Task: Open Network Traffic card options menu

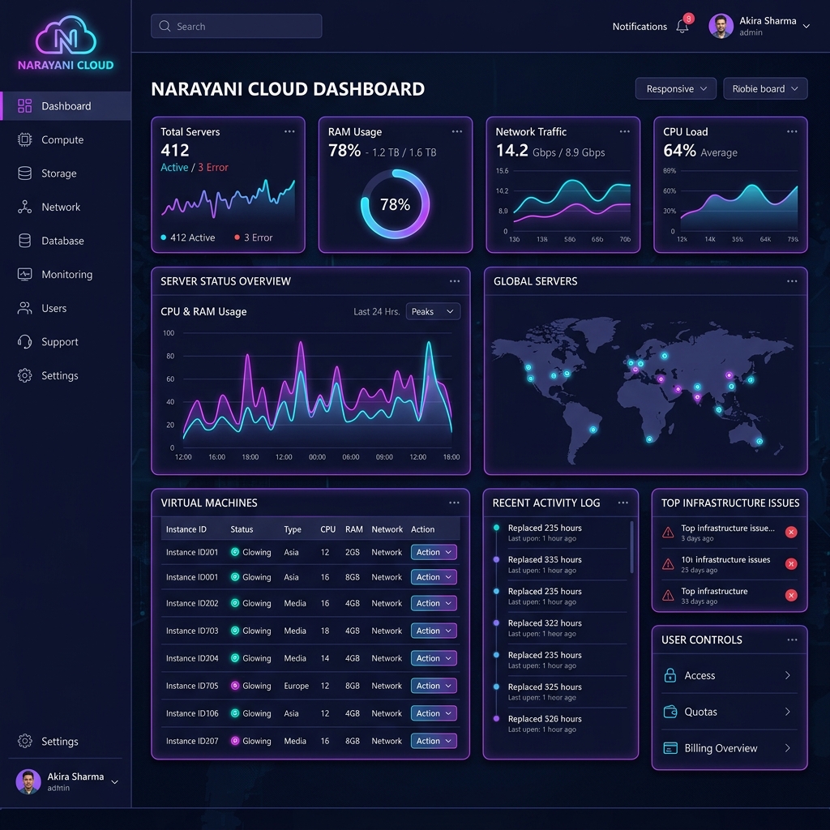Action: [625, 131]
